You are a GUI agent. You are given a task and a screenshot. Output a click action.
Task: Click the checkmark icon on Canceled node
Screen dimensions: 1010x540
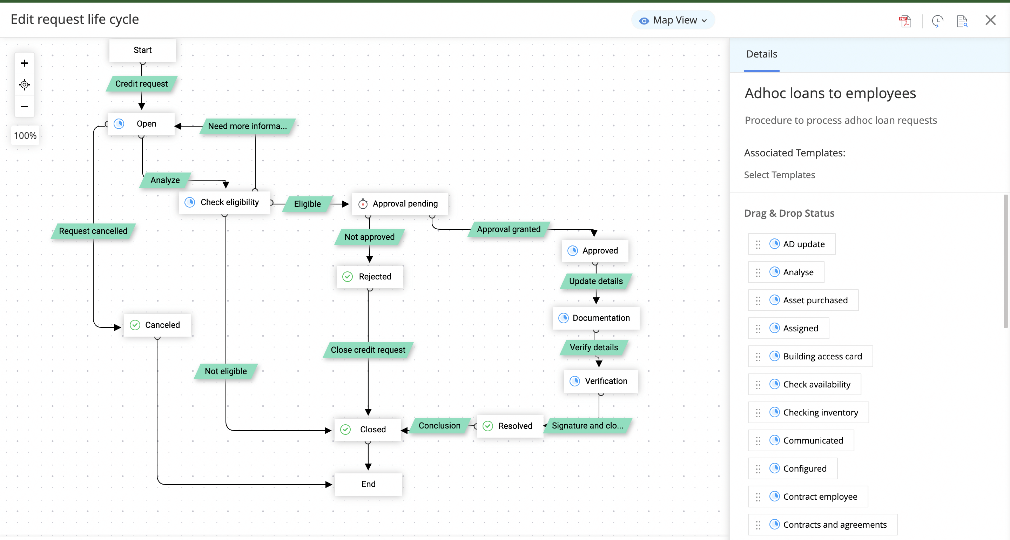135,325
